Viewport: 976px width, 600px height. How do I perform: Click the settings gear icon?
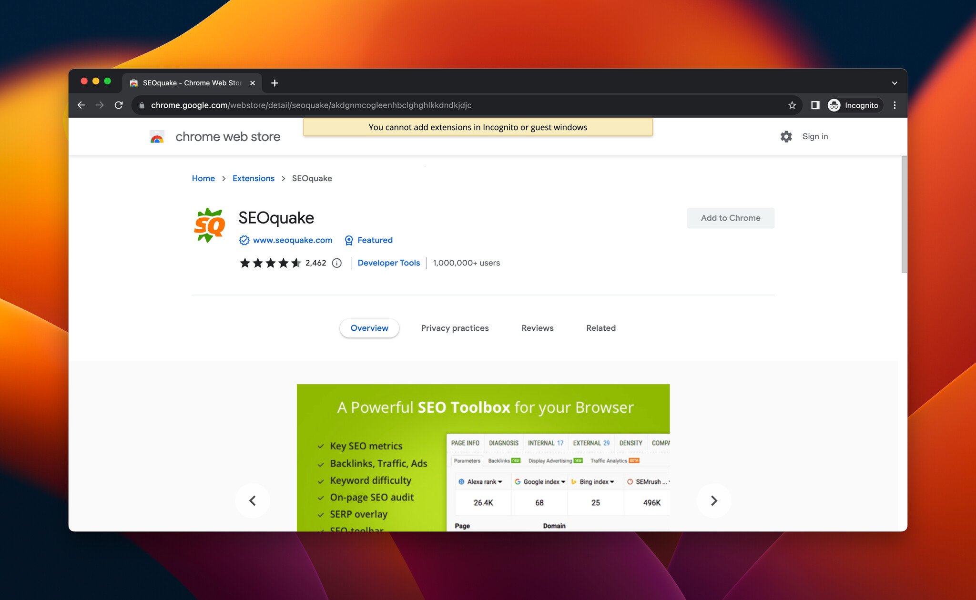[x=786, y=136]
